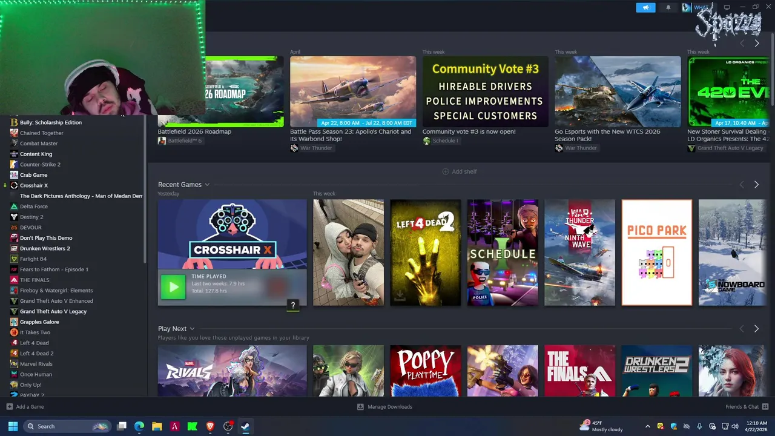Open Brave browser from the taskbar
Image resolution: width=775 pixels, height=436 pixels.
[210, 426]
